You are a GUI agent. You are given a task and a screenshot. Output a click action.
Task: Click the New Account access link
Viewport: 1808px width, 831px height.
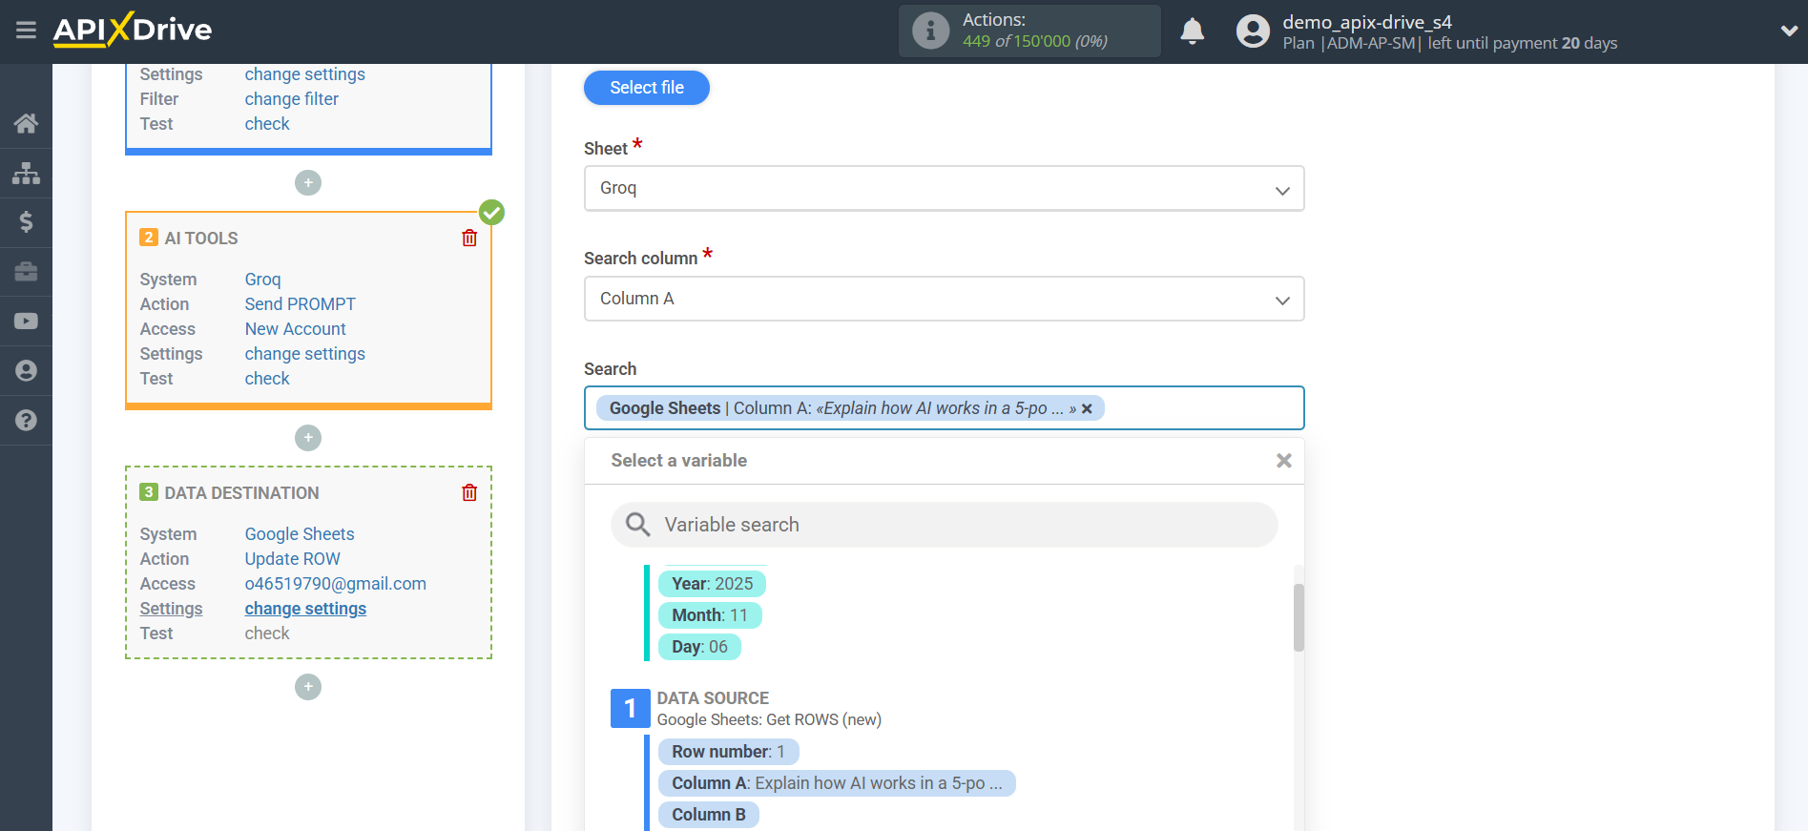295,329
